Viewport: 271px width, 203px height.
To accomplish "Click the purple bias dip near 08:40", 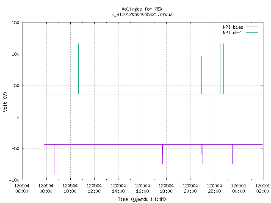I will 55,159.
